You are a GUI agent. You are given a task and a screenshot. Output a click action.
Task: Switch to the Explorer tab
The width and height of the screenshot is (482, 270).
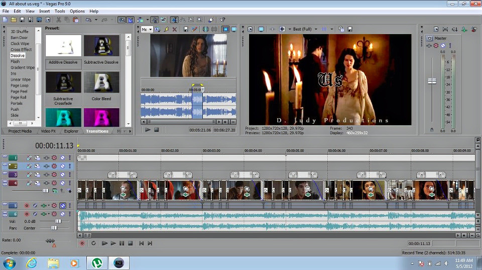click(x=71, y=131)
